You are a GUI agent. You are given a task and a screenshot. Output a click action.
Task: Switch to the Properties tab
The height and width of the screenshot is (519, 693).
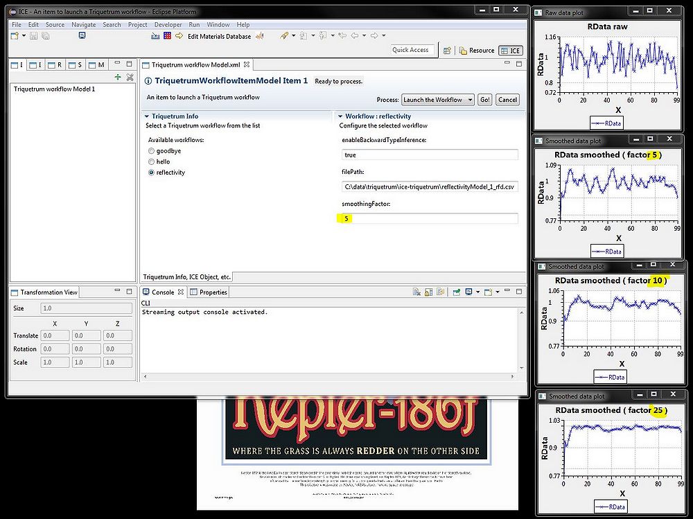(209, 292)
